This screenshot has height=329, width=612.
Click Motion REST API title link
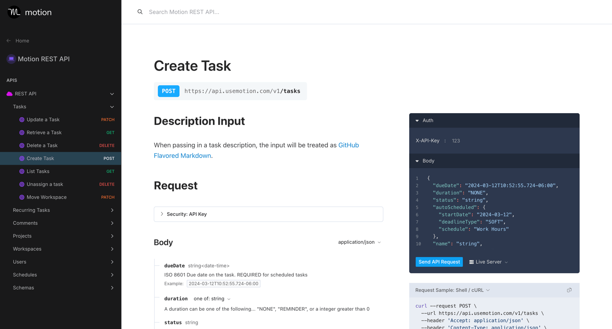pos(44,59)
